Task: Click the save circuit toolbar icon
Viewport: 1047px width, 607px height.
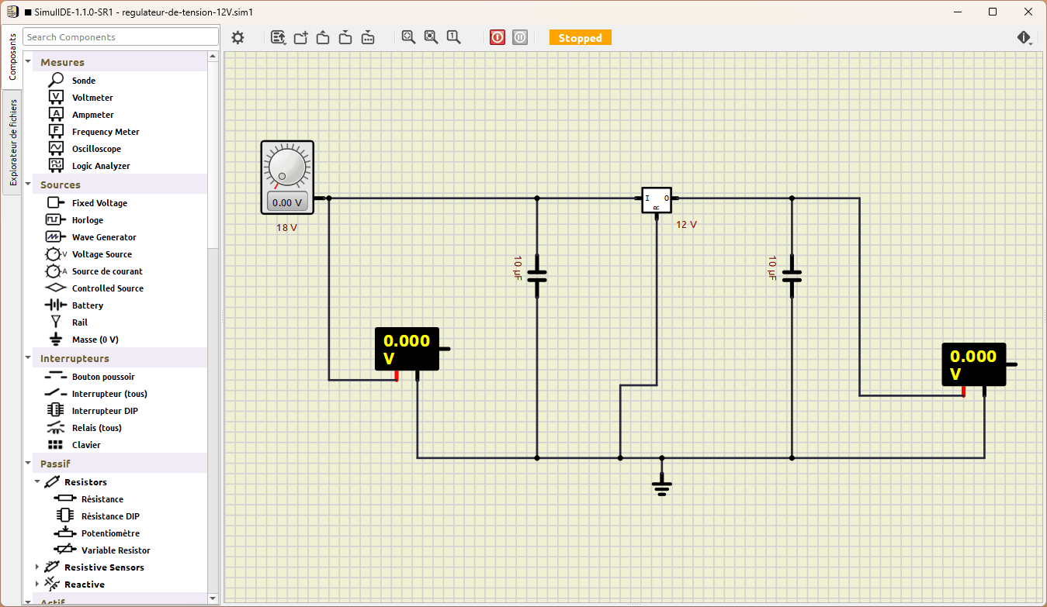Action: [x=346, y=37]
